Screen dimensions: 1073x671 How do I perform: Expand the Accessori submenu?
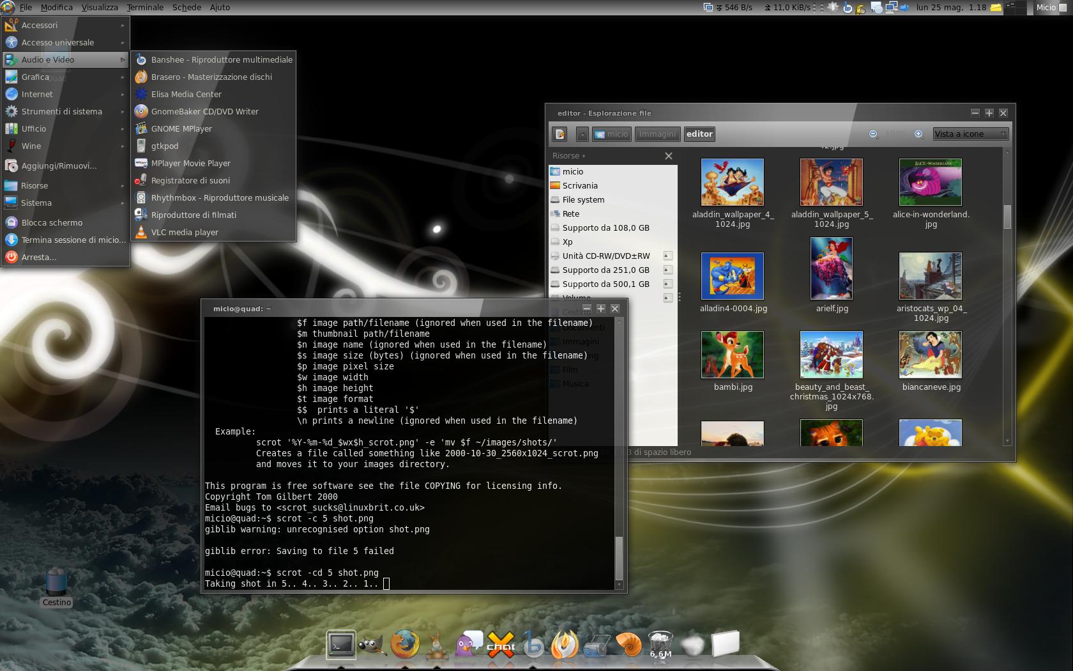click(65, 25)
